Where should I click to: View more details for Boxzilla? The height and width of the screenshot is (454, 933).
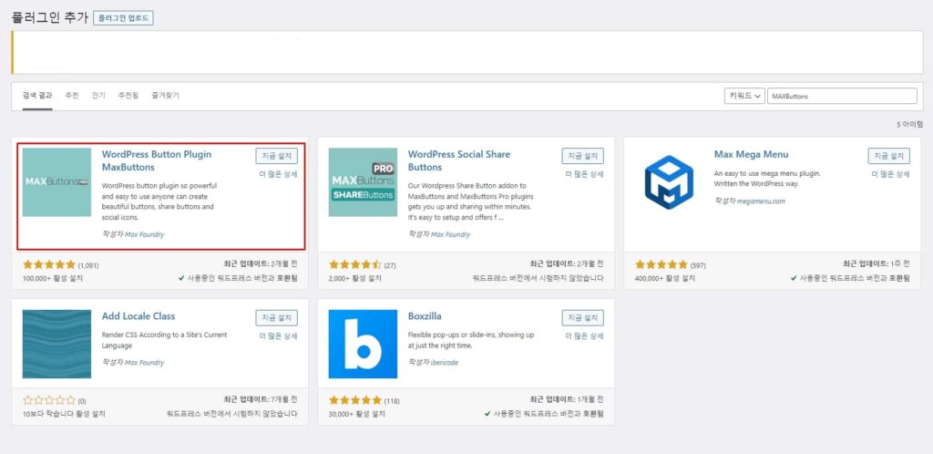point(584,336)
